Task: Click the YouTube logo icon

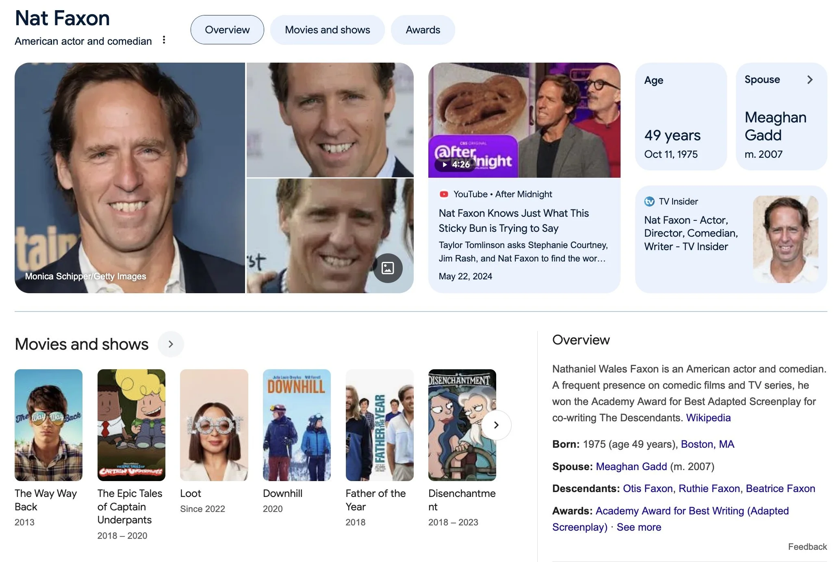Action: (444, 194)
